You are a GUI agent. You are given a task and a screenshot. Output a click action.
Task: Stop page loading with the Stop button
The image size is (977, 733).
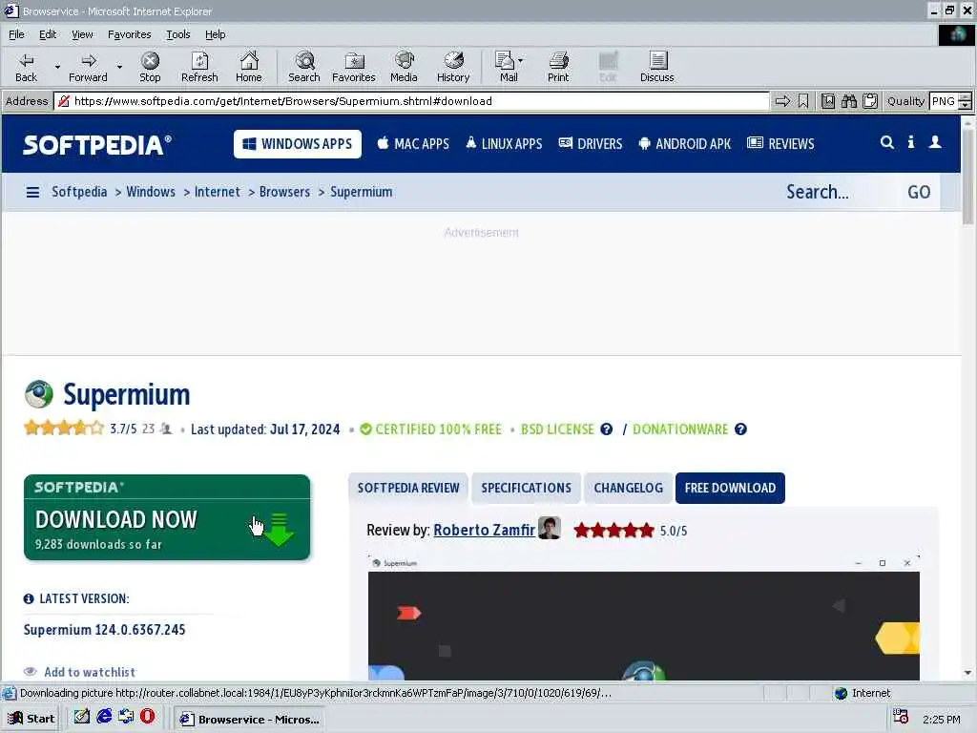(150, 68)
